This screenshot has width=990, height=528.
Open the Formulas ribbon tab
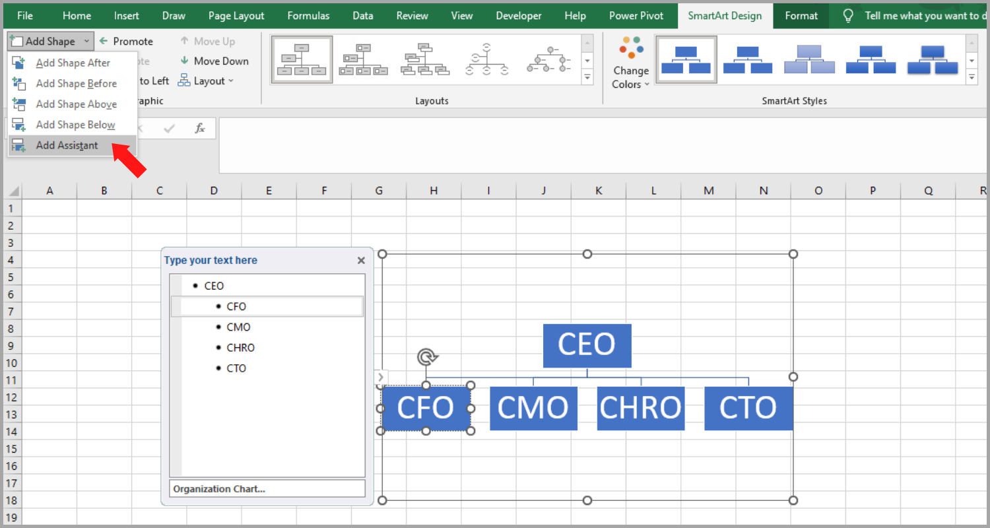308,15
